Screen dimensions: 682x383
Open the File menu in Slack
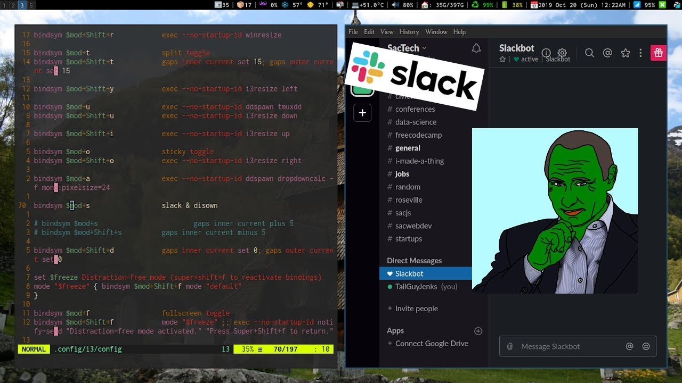pyautogui.click(x=353, y=32)
